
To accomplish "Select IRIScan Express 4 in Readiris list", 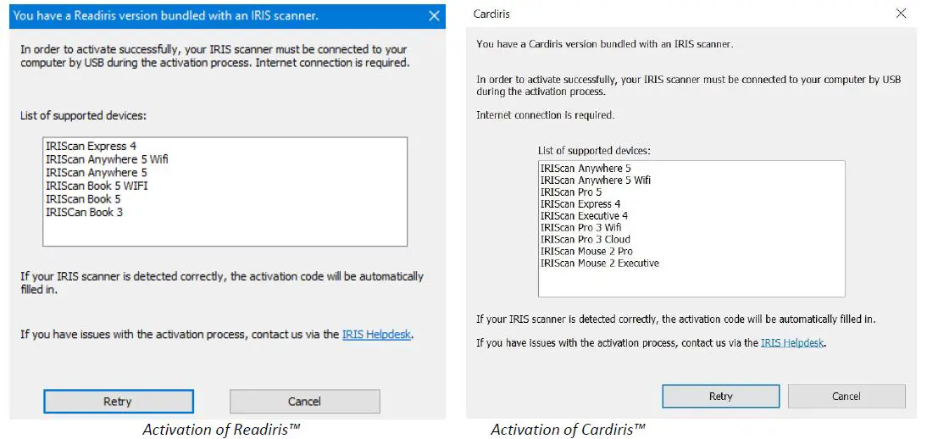I will point(91,146).
